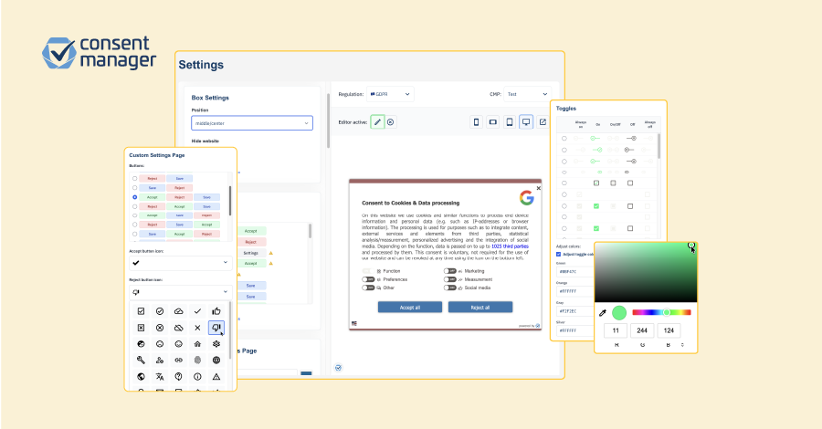This screenshot has width=822, height=429.
Task: Click the consentmanager logo
Action: coord(99,53)
